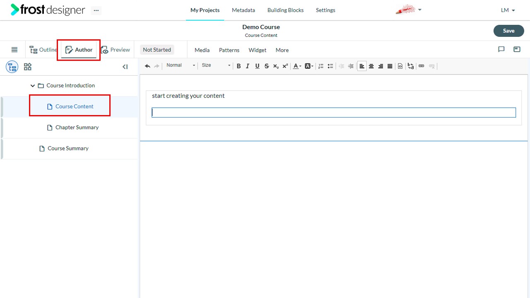This screenshot has height=298, width=530.
Task: Switch to the grid view icon in the sidebar
Action: 28,67
